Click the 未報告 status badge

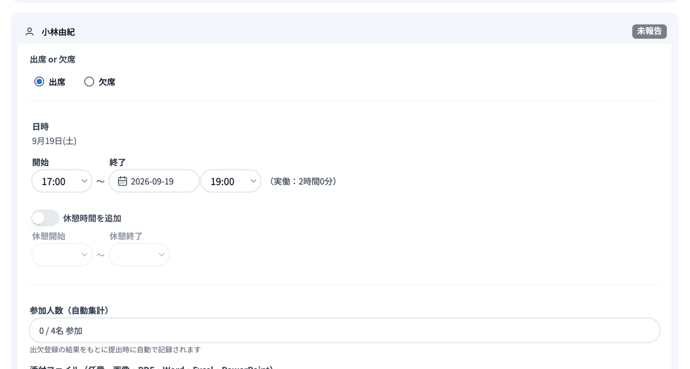point(650,32)
